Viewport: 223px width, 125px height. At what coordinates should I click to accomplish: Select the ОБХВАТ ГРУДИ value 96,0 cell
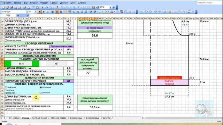69,22
